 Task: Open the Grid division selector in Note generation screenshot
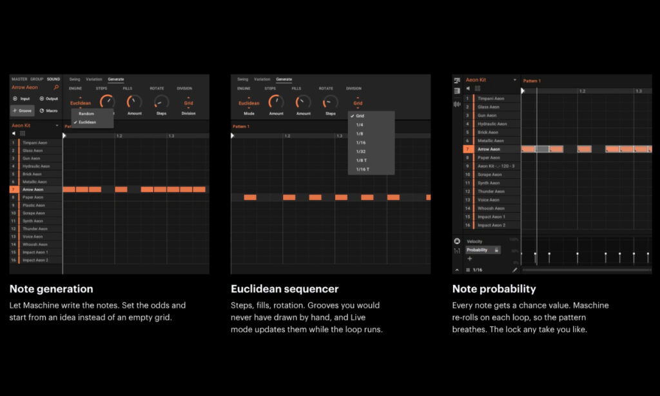[x=189, y=103]
